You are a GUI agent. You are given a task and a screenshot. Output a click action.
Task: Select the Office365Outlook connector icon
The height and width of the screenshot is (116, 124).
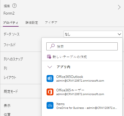[50, 78]
